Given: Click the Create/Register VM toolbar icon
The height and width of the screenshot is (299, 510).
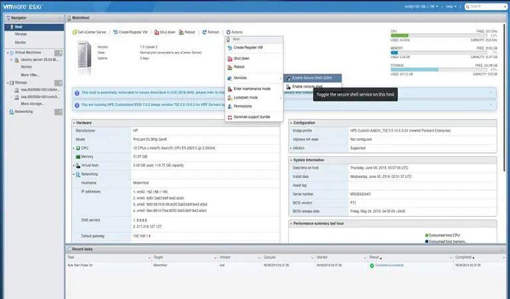Looking at the screenshot, I should click(x=115, y=32).
